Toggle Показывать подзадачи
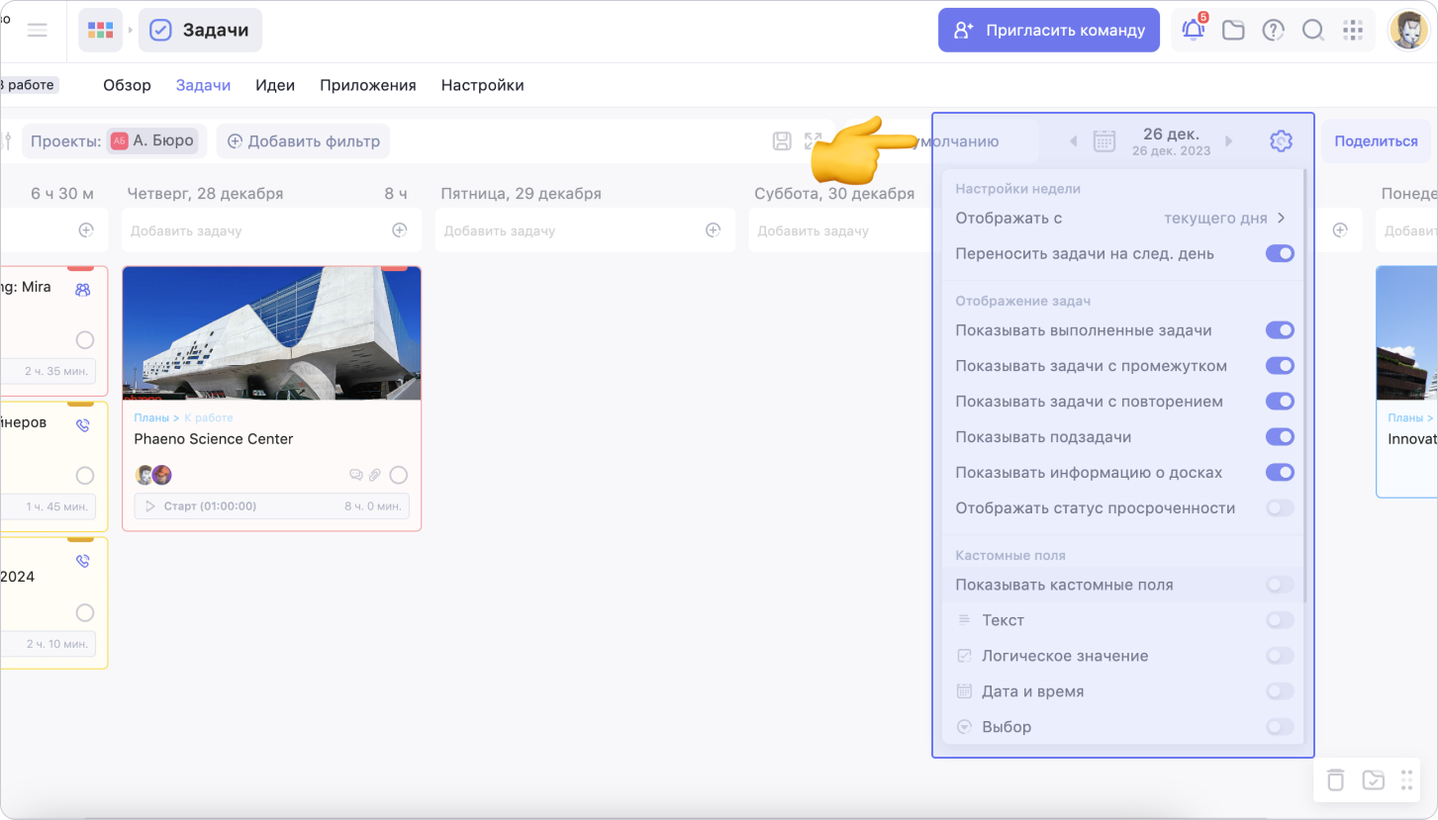 [1280, 437]
